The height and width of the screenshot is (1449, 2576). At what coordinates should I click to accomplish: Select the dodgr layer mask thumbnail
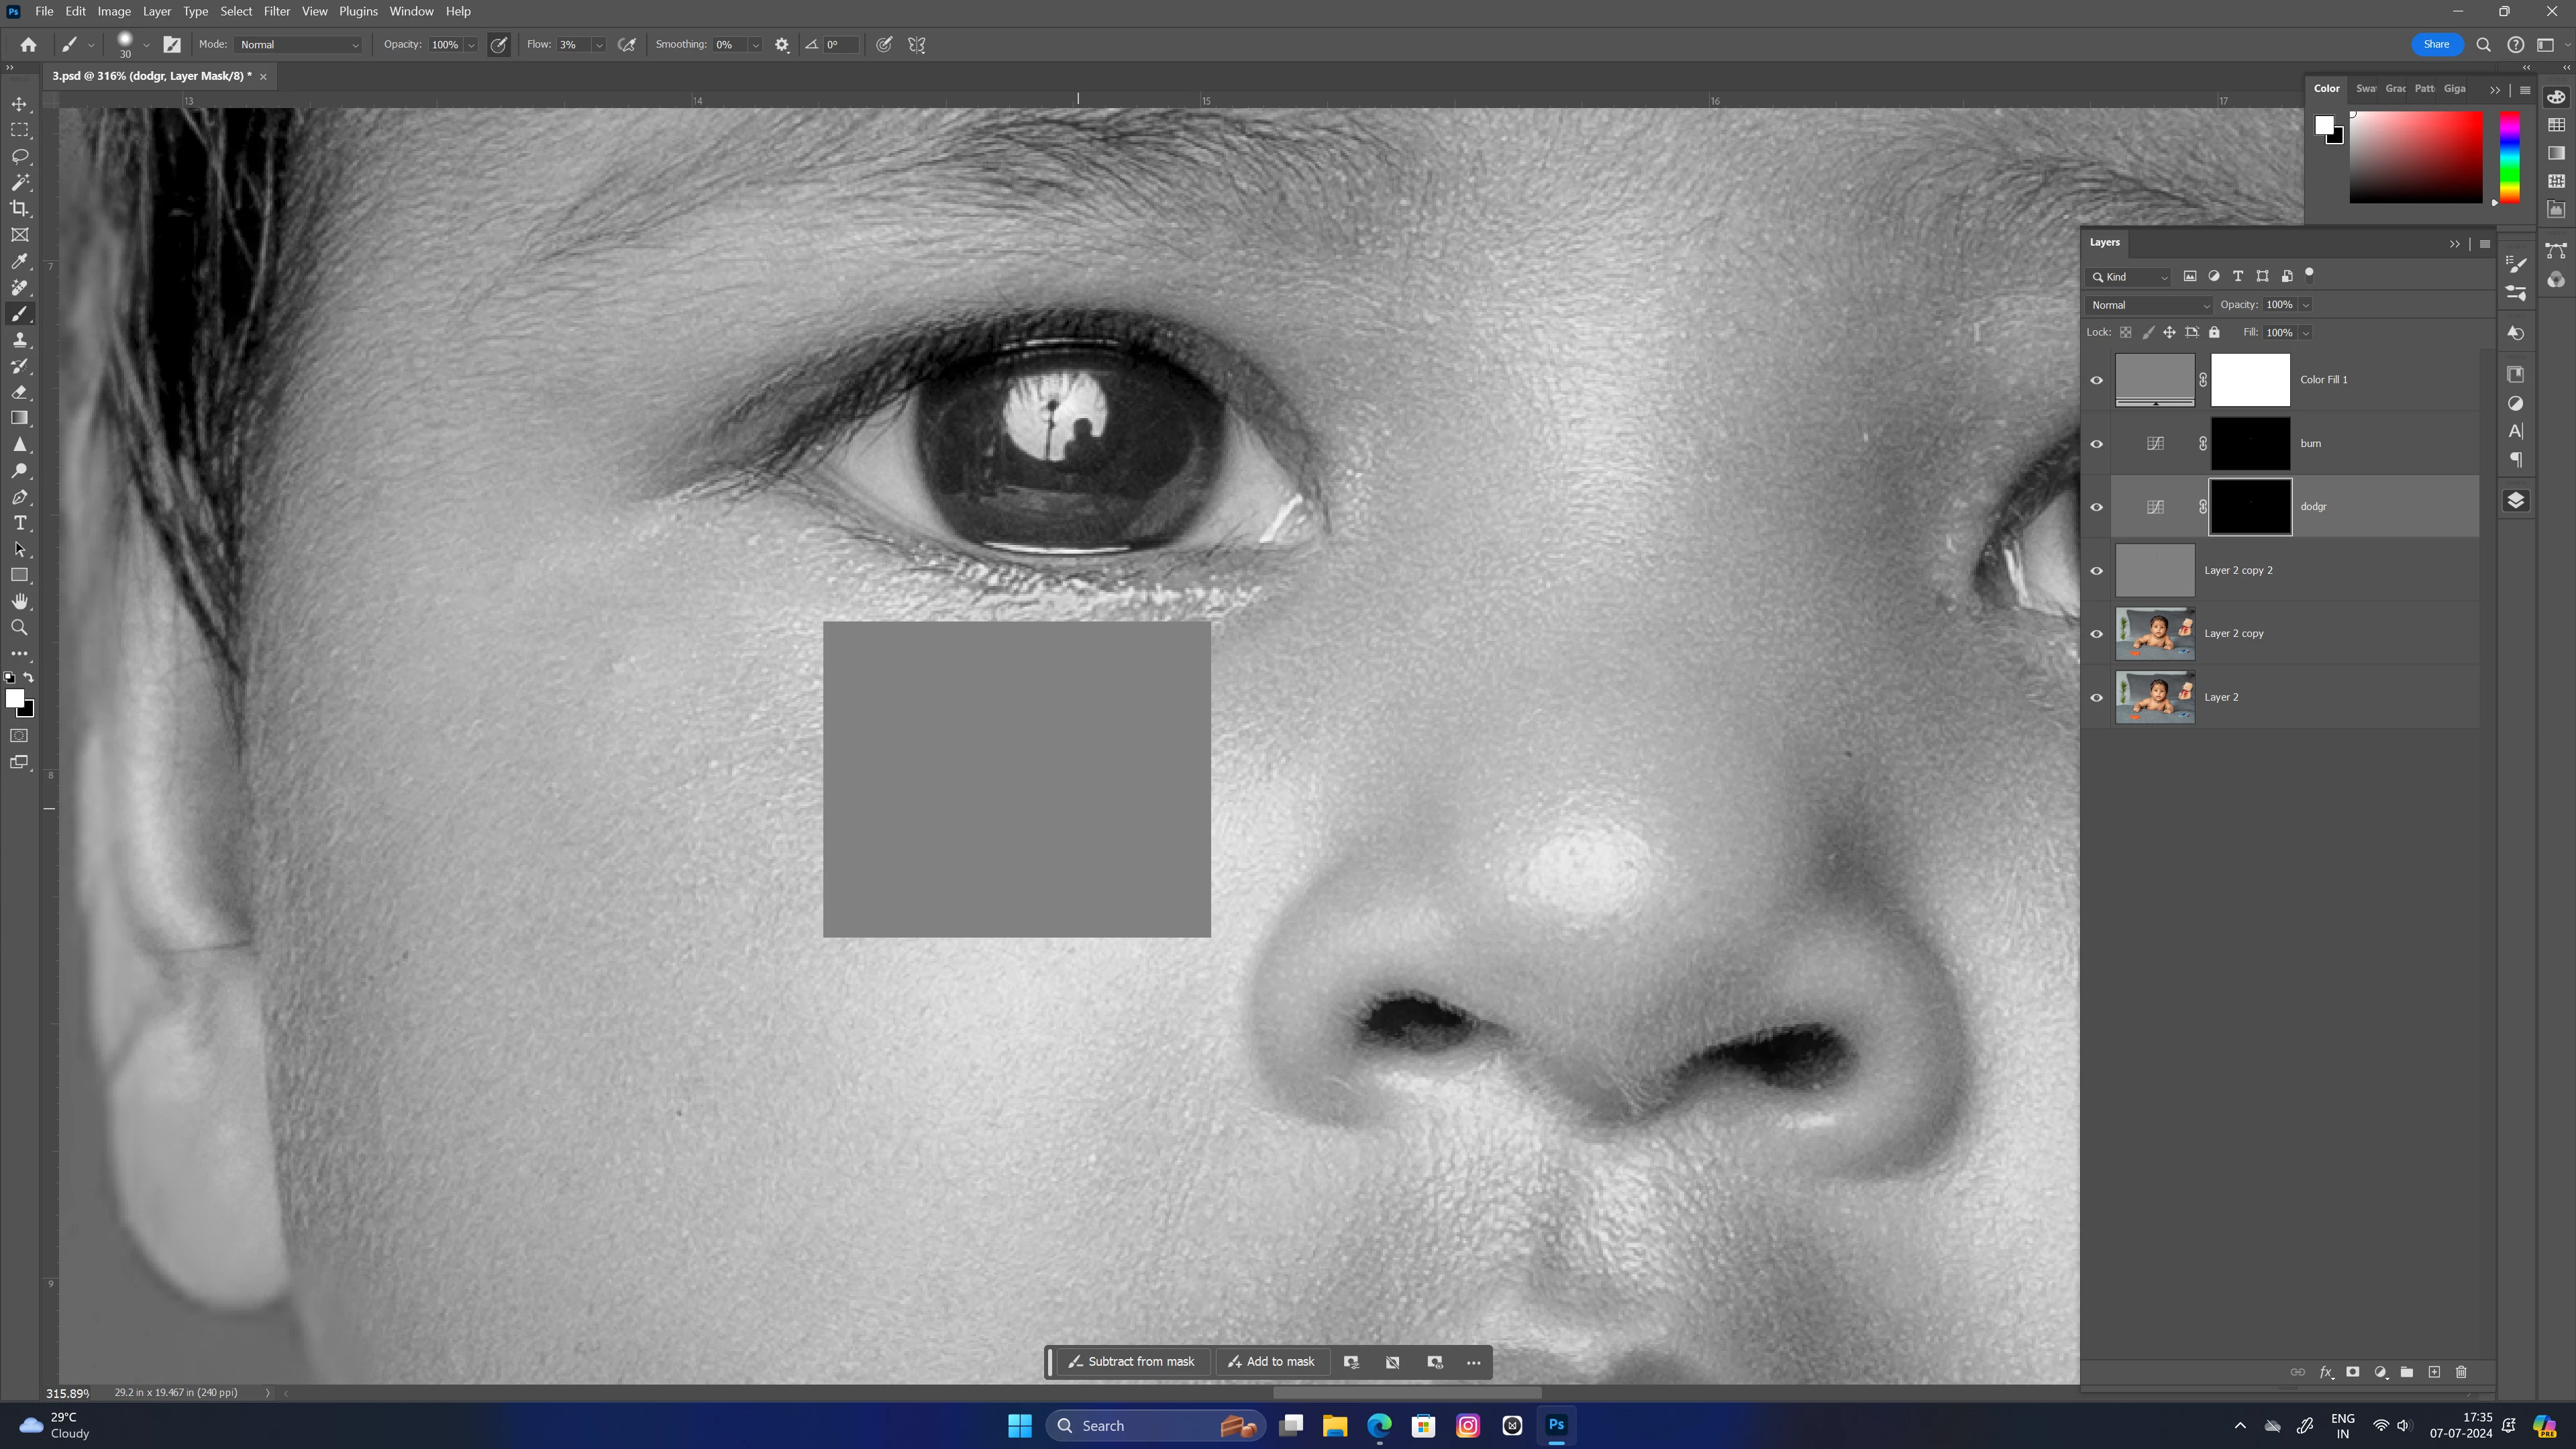click(2250, 507)
